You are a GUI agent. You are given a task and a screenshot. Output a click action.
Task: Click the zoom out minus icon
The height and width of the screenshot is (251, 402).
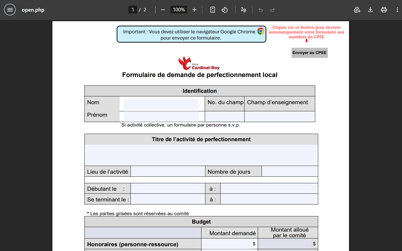point(163,10)
